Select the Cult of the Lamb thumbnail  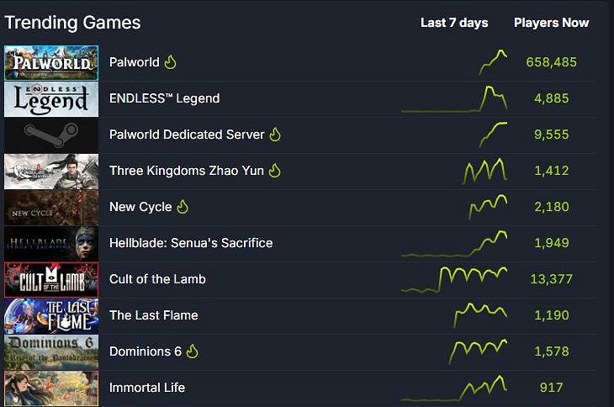point(51,279)
